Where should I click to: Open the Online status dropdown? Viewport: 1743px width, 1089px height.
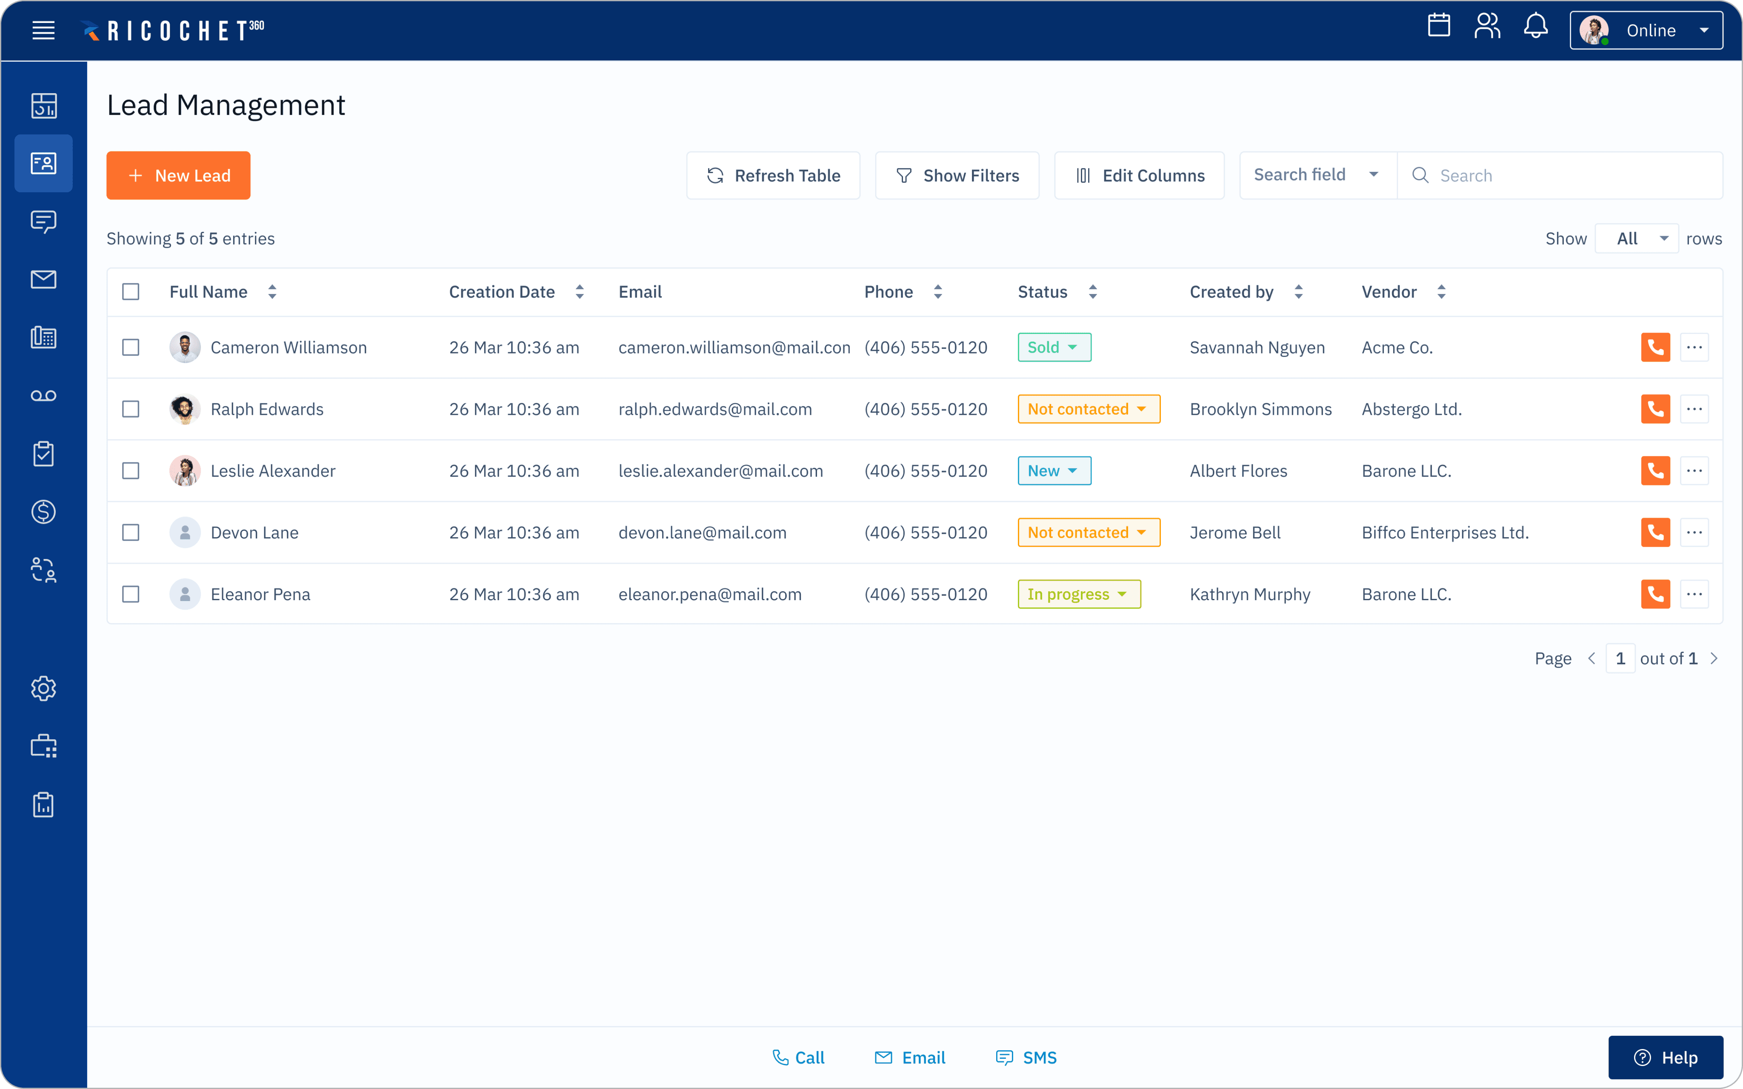click(1646, 30)
